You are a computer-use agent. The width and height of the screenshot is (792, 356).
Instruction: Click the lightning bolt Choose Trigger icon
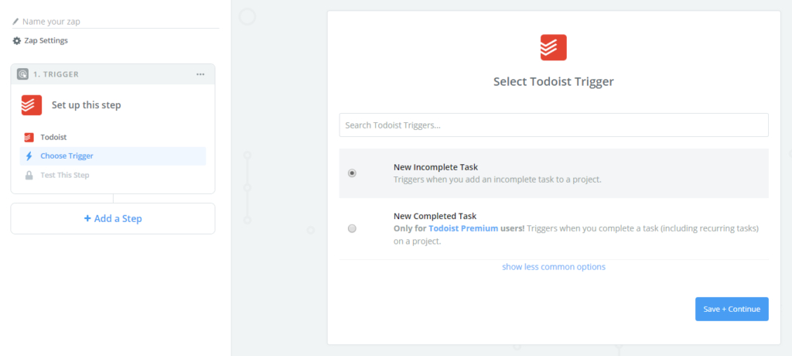pyautogui.click(x=29, y=156)
